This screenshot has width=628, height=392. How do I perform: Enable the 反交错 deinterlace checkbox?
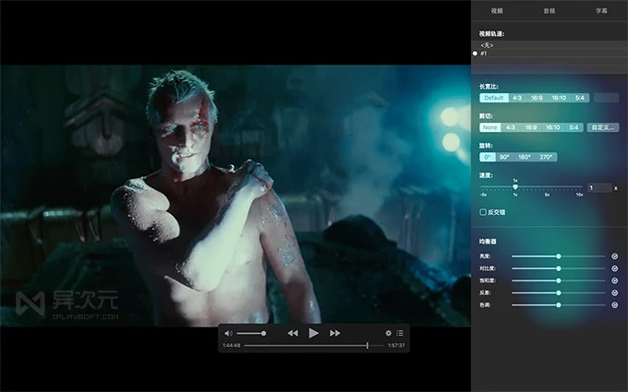point(483,212)
